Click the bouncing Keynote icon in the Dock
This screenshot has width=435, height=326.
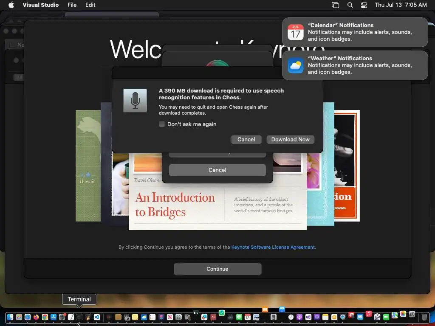tap(282, 309)
